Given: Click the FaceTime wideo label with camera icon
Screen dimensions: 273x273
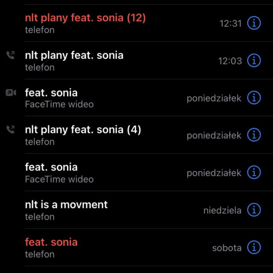Looking at the screenshot, I should tap(59, 105).
